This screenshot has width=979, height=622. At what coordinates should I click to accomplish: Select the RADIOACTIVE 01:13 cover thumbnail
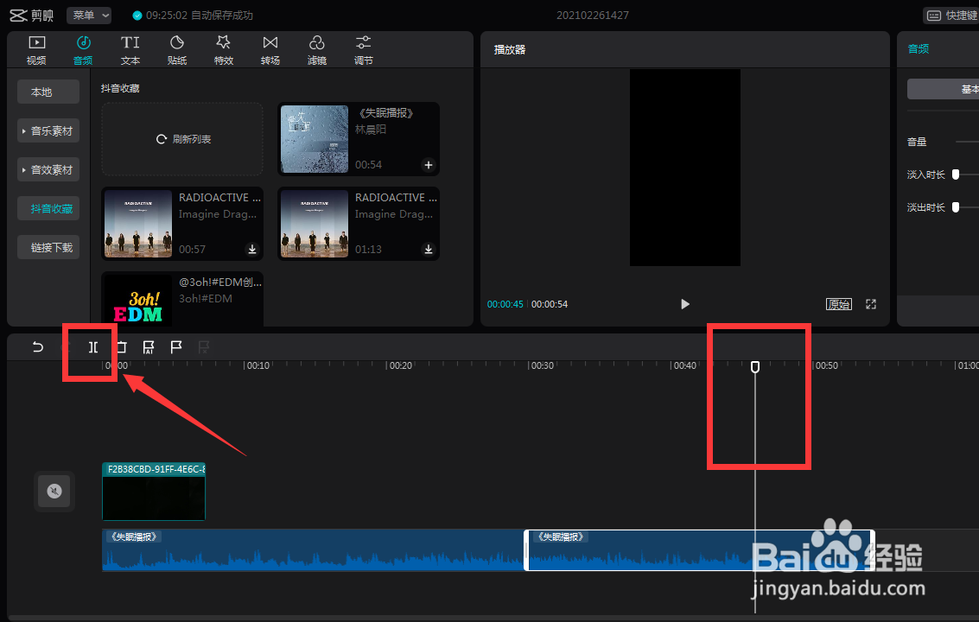pos(314,224)
